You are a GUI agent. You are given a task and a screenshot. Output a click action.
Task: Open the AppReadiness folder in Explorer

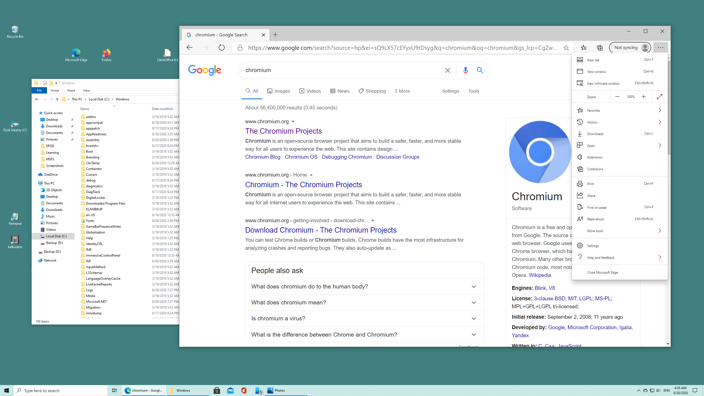pyautogui.click(x=96, y=134)
